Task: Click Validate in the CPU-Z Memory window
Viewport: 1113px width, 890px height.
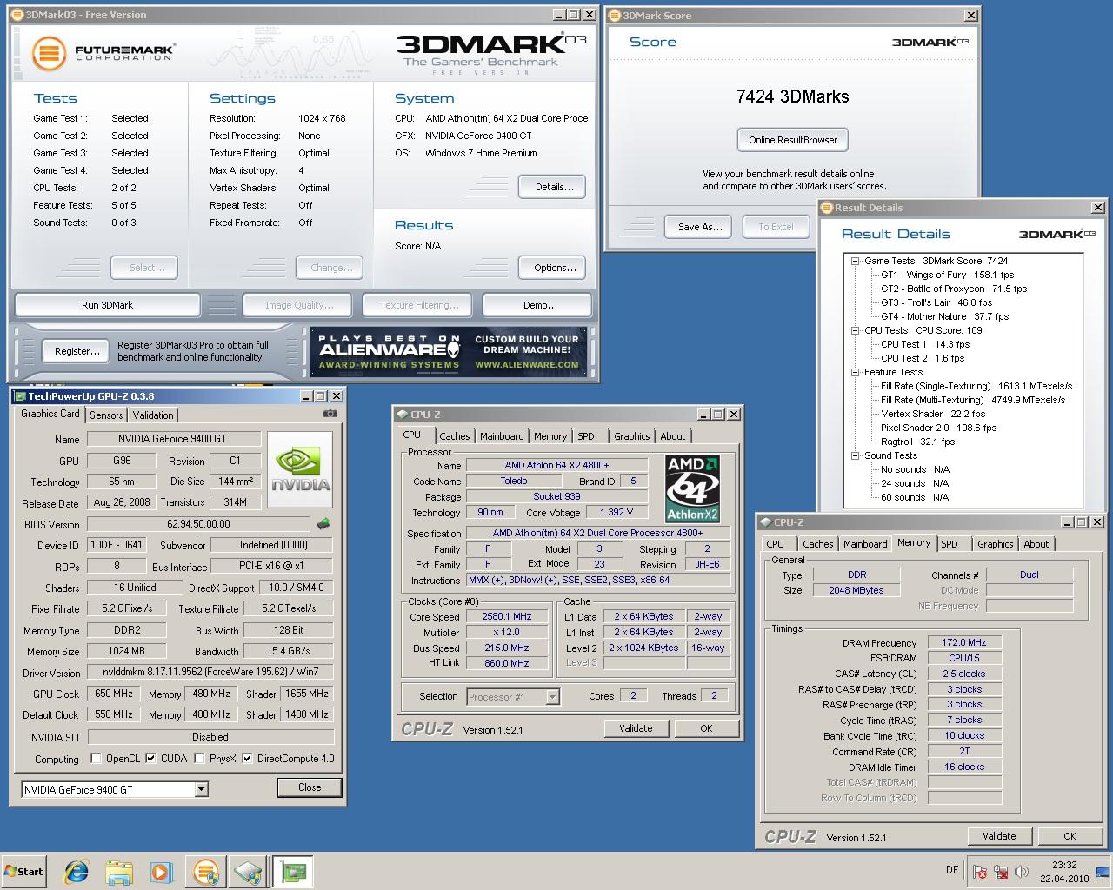Action: [999, 836]
